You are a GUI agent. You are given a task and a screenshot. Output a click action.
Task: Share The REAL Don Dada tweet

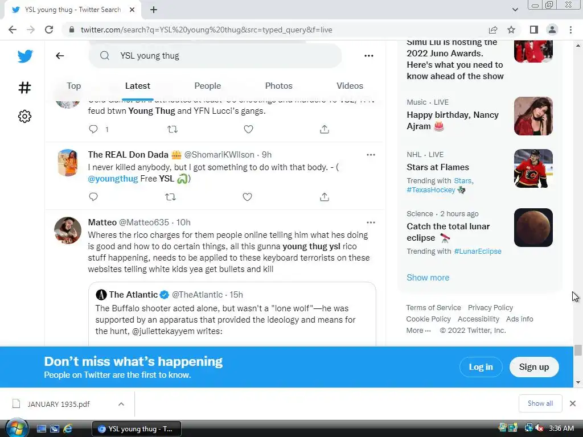coord(324,196)
